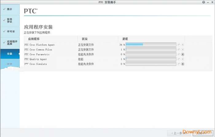215x137 pixels.
Task: Click 正在安装文件 status of Platform Agent row
Action: pos(86,45)
